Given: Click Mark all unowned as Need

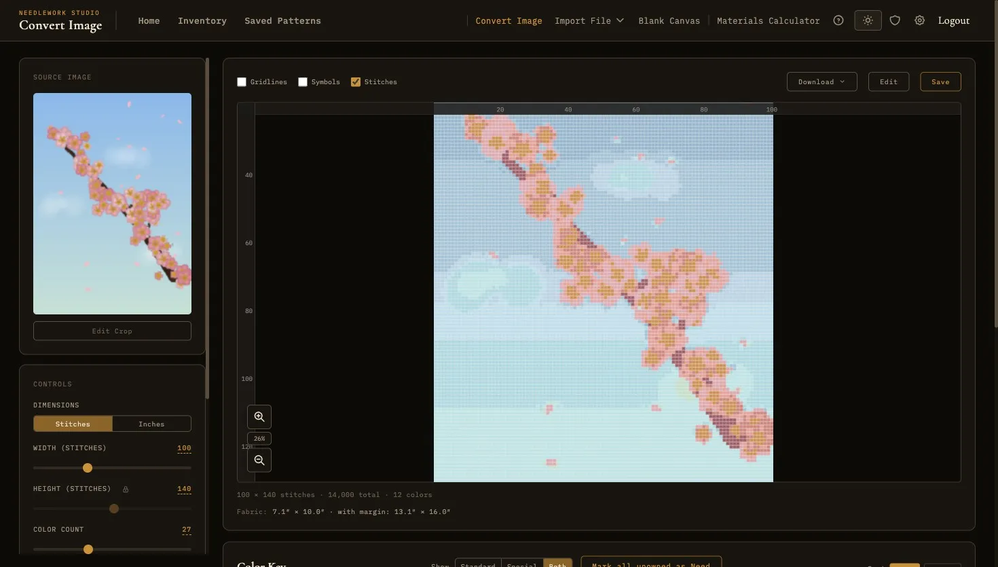Looking at the screenshot, I should click(x=651, y=564).
